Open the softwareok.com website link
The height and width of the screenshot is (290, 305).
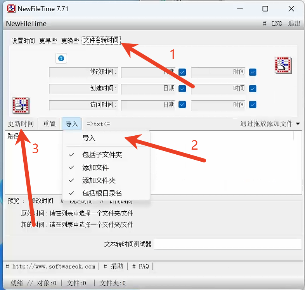(x=50, y=266)
